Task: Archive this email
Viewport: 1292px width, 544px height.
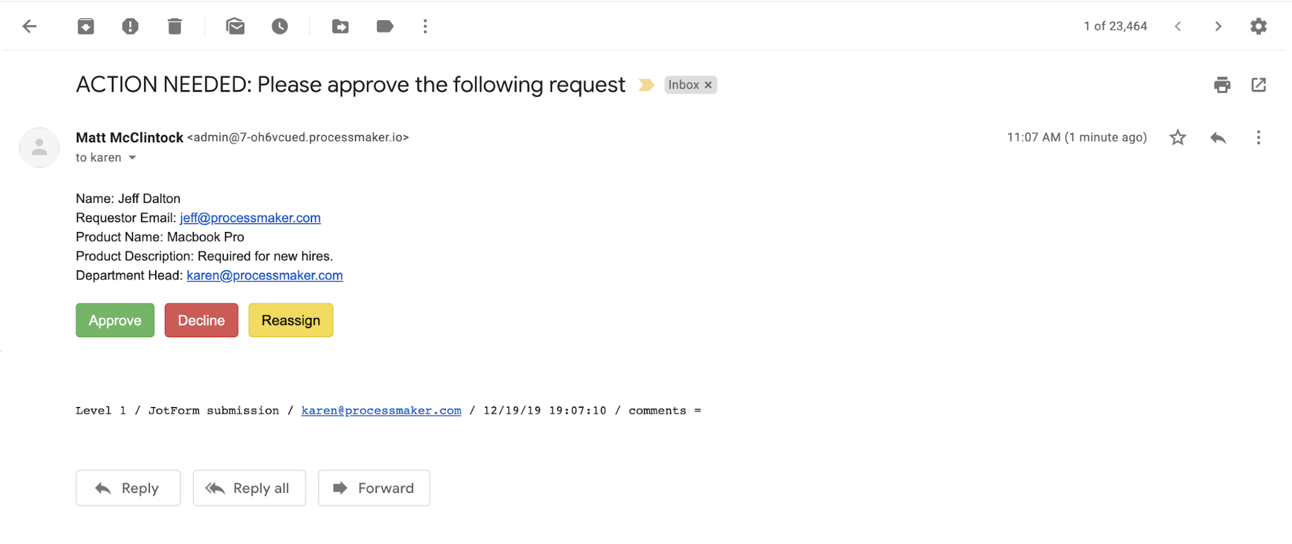Action: coord(86,26)
